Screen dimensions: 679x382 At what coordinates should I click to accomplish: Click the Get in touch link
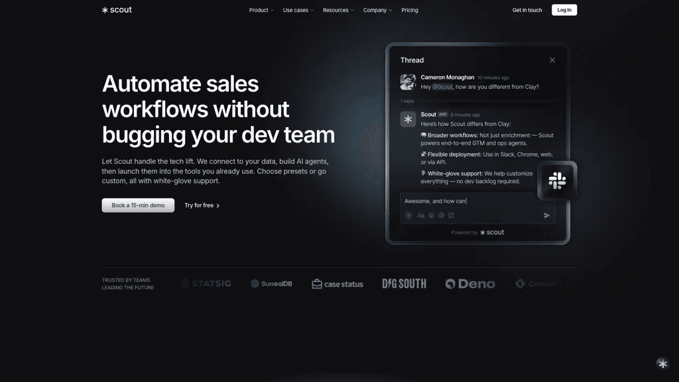pyautogui.click(x=527, y=10)
